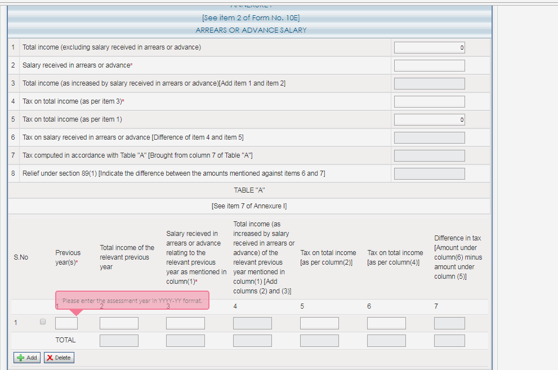The image size is (558, 370).
Task: Click the Tax on total income column 5 field
Action: (319, 323)
